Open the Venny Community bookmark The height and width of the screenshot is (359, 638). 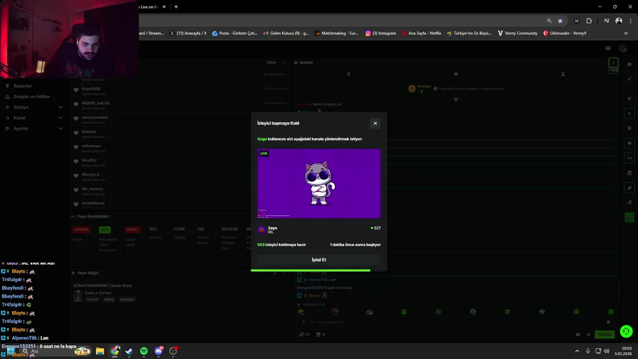(517, 33)
